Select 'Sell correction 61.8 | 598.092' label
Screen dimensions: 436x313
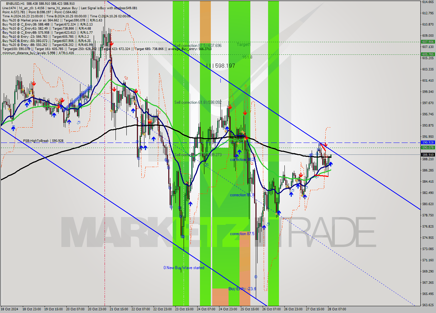tap(198, 102)
